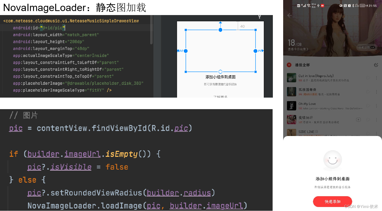The width and height of the screenshot is (382, 211).
Task: Tap the Oh My Love song title
Action: (307, 104)
